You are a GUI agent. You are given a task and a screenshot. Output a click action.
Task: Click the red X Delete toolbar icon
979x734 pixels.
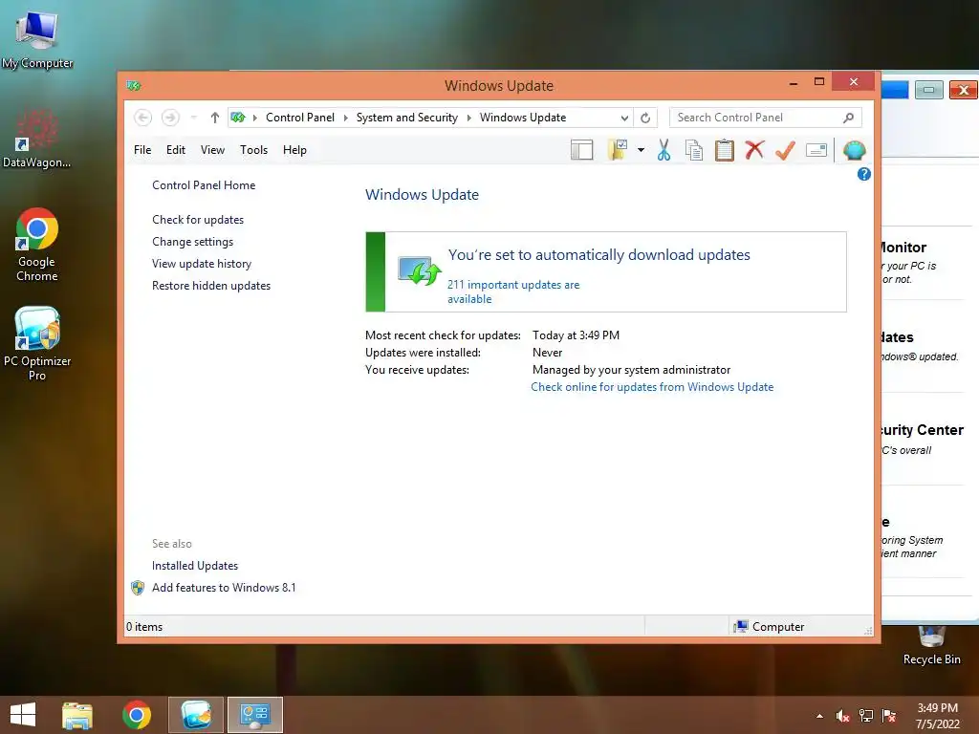[754, 150]
